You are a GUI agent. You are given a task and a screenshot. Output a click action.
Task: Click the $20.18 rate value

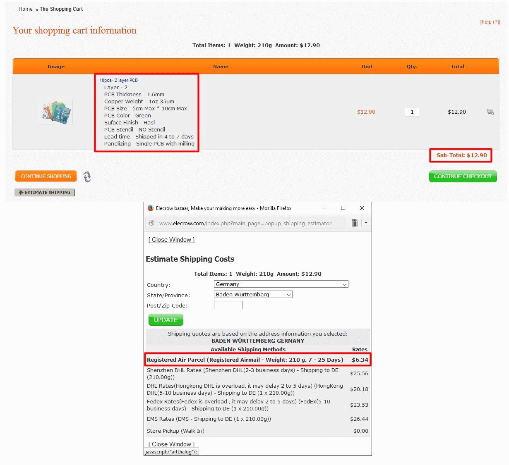[359, 389]
